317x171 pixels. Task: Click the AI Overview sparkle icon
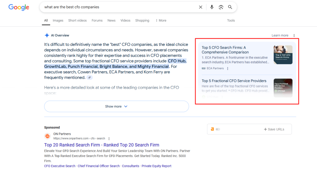click(47, 35)
